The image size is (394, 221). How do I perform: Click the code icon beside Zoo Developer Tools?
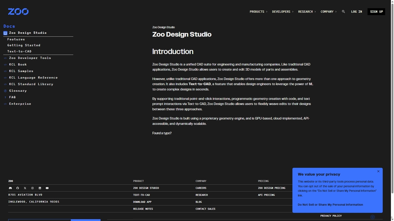click(x=5, y=58)
